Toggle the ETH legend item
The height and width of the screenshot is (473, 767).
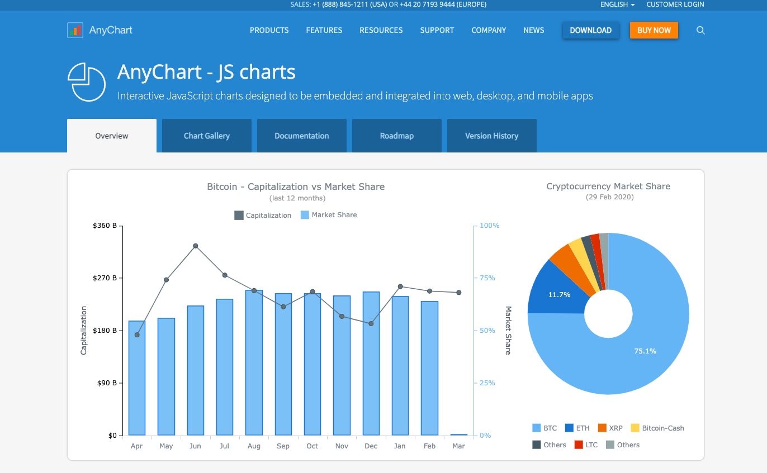(x=577, y=428)
